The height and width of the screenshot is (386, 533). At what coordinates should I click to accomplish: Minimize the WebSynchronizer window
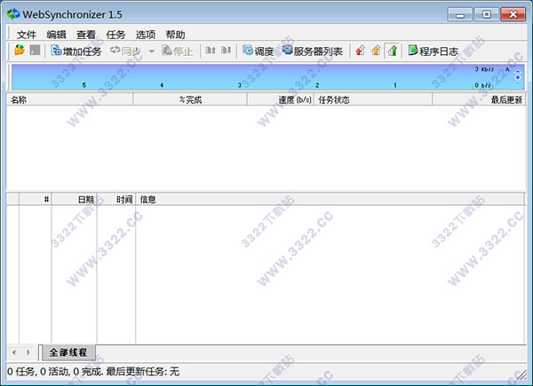coord(460,14)
